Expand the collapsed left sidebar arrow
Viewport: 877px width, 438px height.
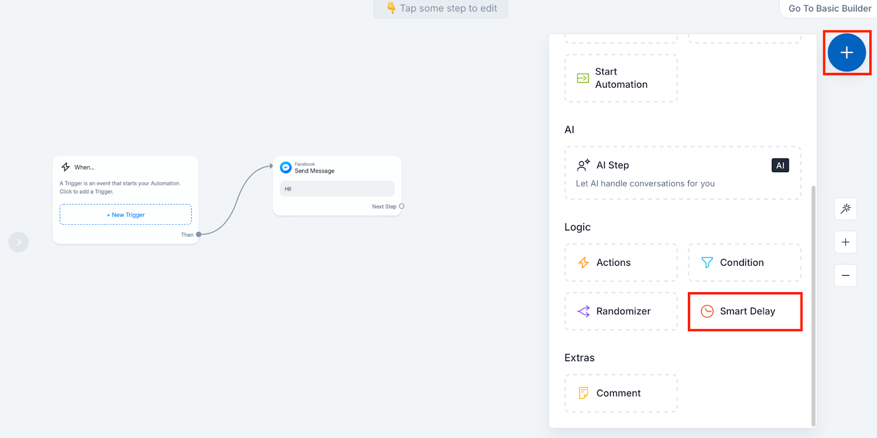[x=19, y=242]
